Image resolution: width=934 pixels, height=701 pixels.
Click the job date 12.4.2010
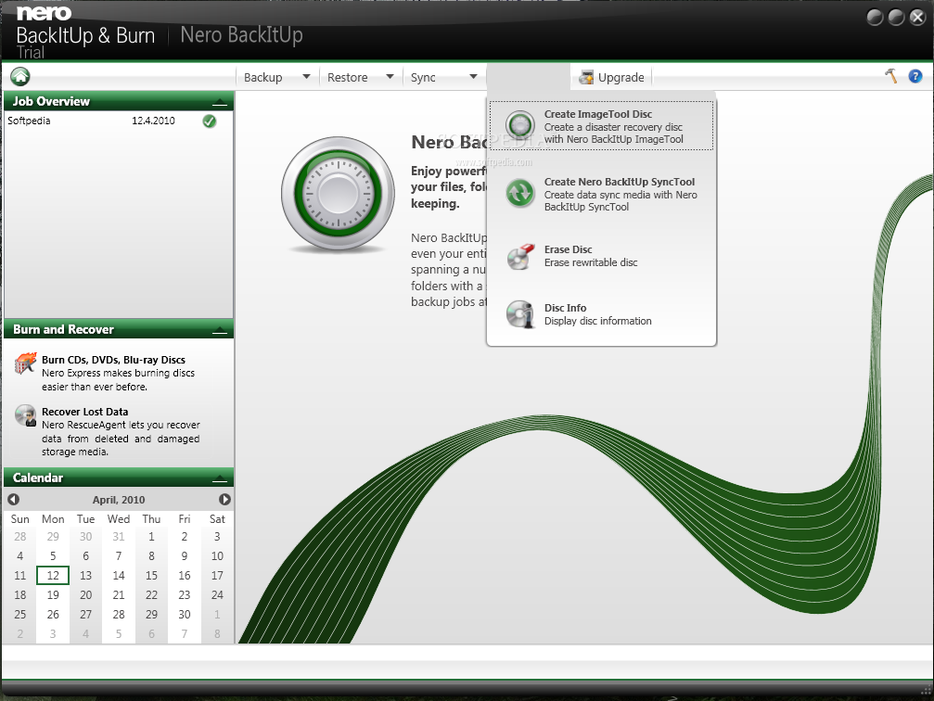(x=153, y=121)
